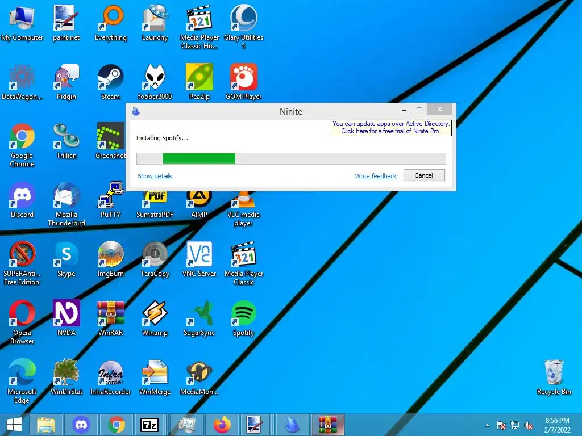Open Firefox from the taskbar
582x436 pixels.
point(222,425)
